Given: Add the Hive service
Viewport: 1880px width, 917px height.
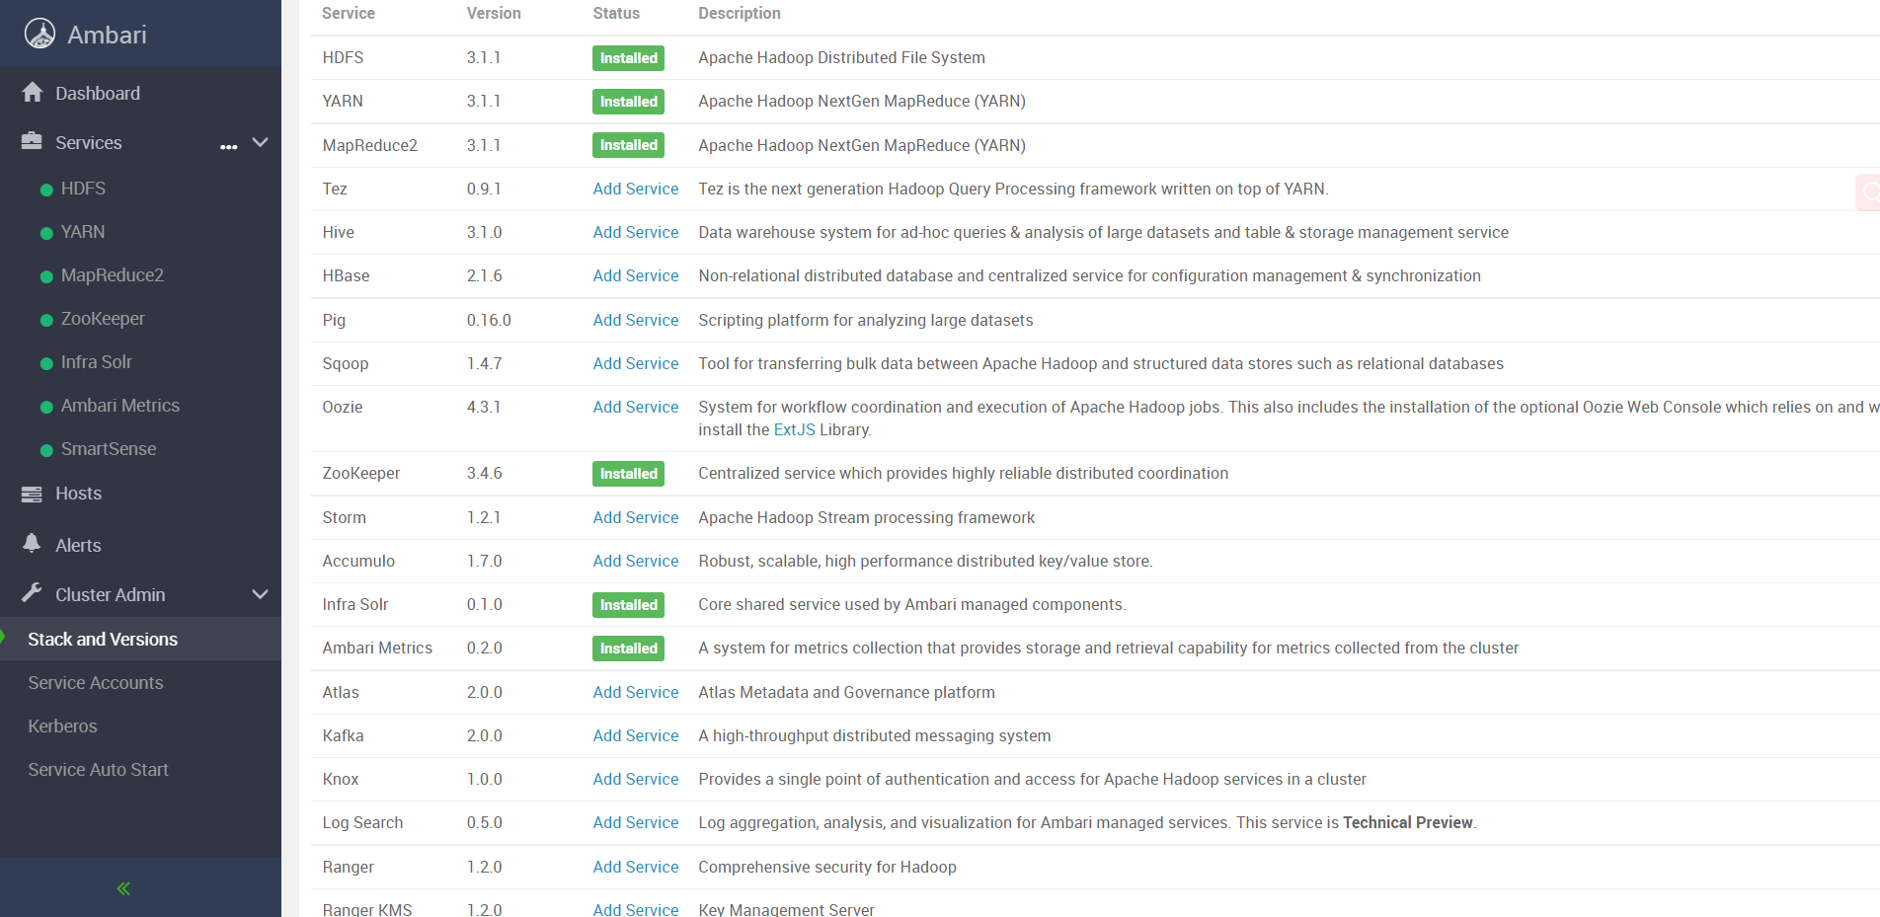Looking at the screenshot, I should click(x=636, y=232).
